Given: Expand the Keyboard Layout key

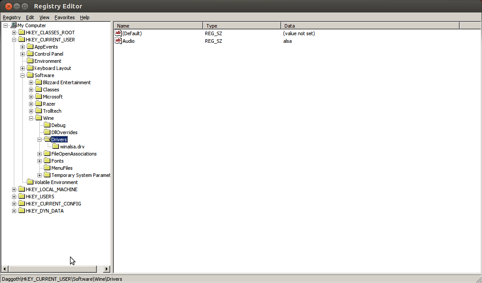Looking at the screenshot, I should click(x=22, y=68).
